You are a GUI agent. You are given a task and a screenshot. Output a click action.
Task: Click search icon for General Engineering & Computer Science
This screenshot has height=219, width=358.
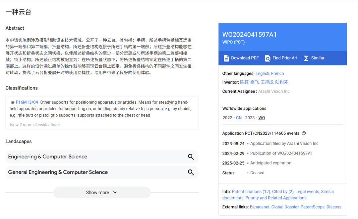[x=191, y=172]
